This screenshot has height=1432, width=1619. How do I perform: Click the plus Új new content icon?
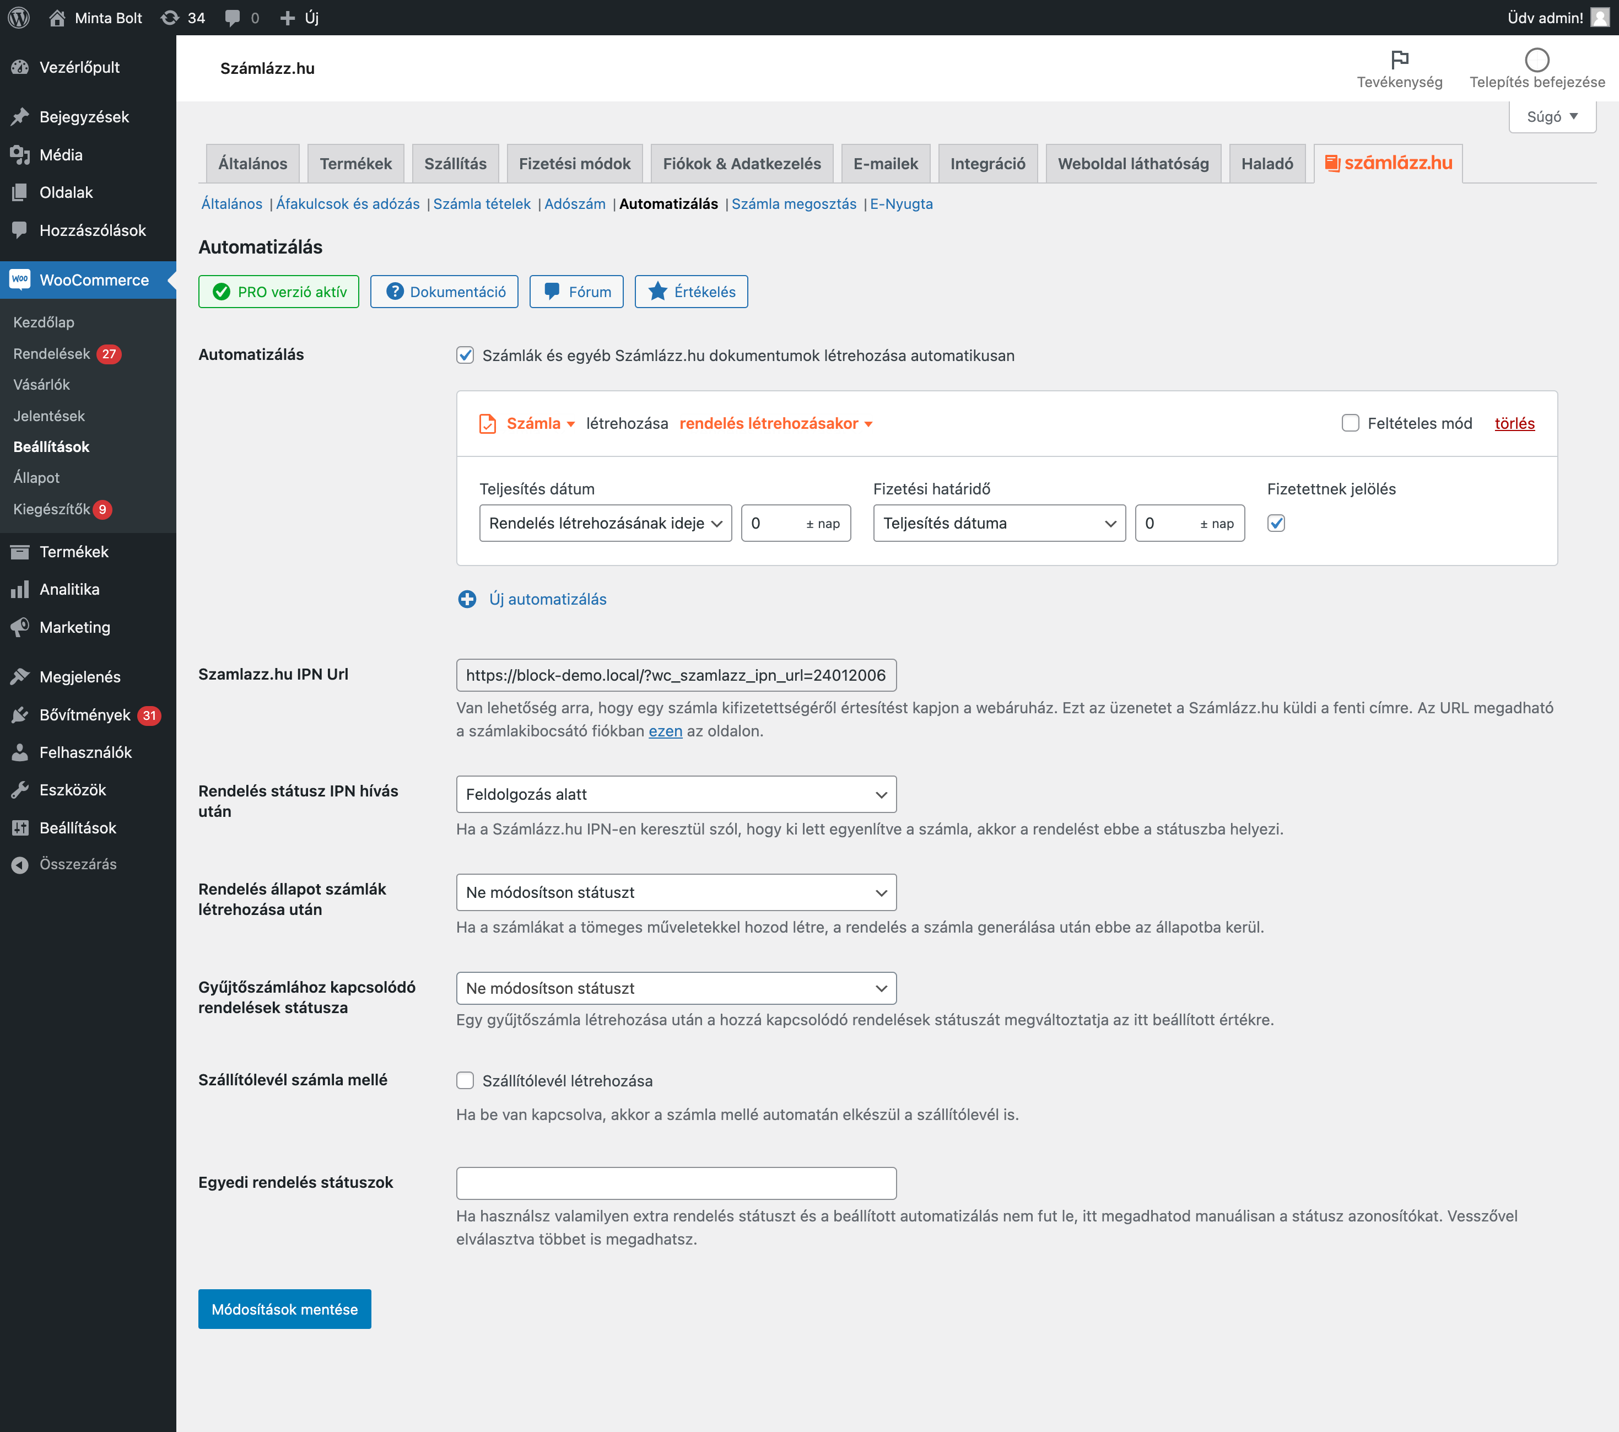pos(288,18)
